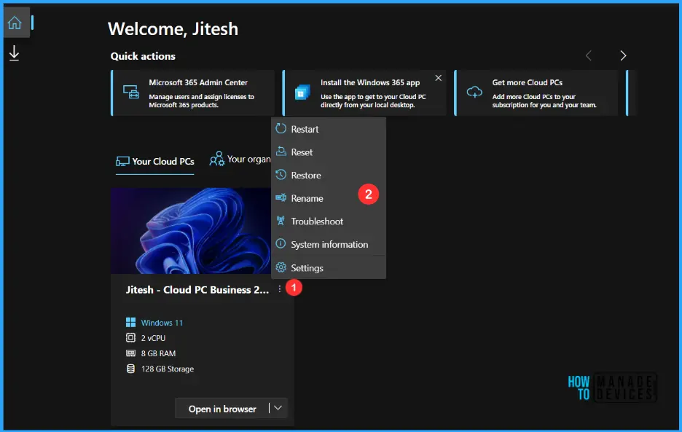The width and height of the screenshot is (682, 432).
Task: Click the System information info icon
Action: (x=281, y=243)
